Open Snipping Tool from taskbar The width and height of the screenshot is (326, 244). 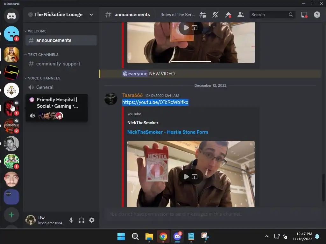pos(205,236)
